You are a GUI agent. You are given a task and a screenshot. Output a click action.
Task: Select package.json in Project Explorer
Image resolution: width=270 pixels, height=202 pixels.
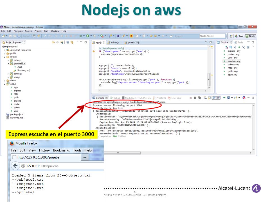pyautogui.click(x=15, y=114)
